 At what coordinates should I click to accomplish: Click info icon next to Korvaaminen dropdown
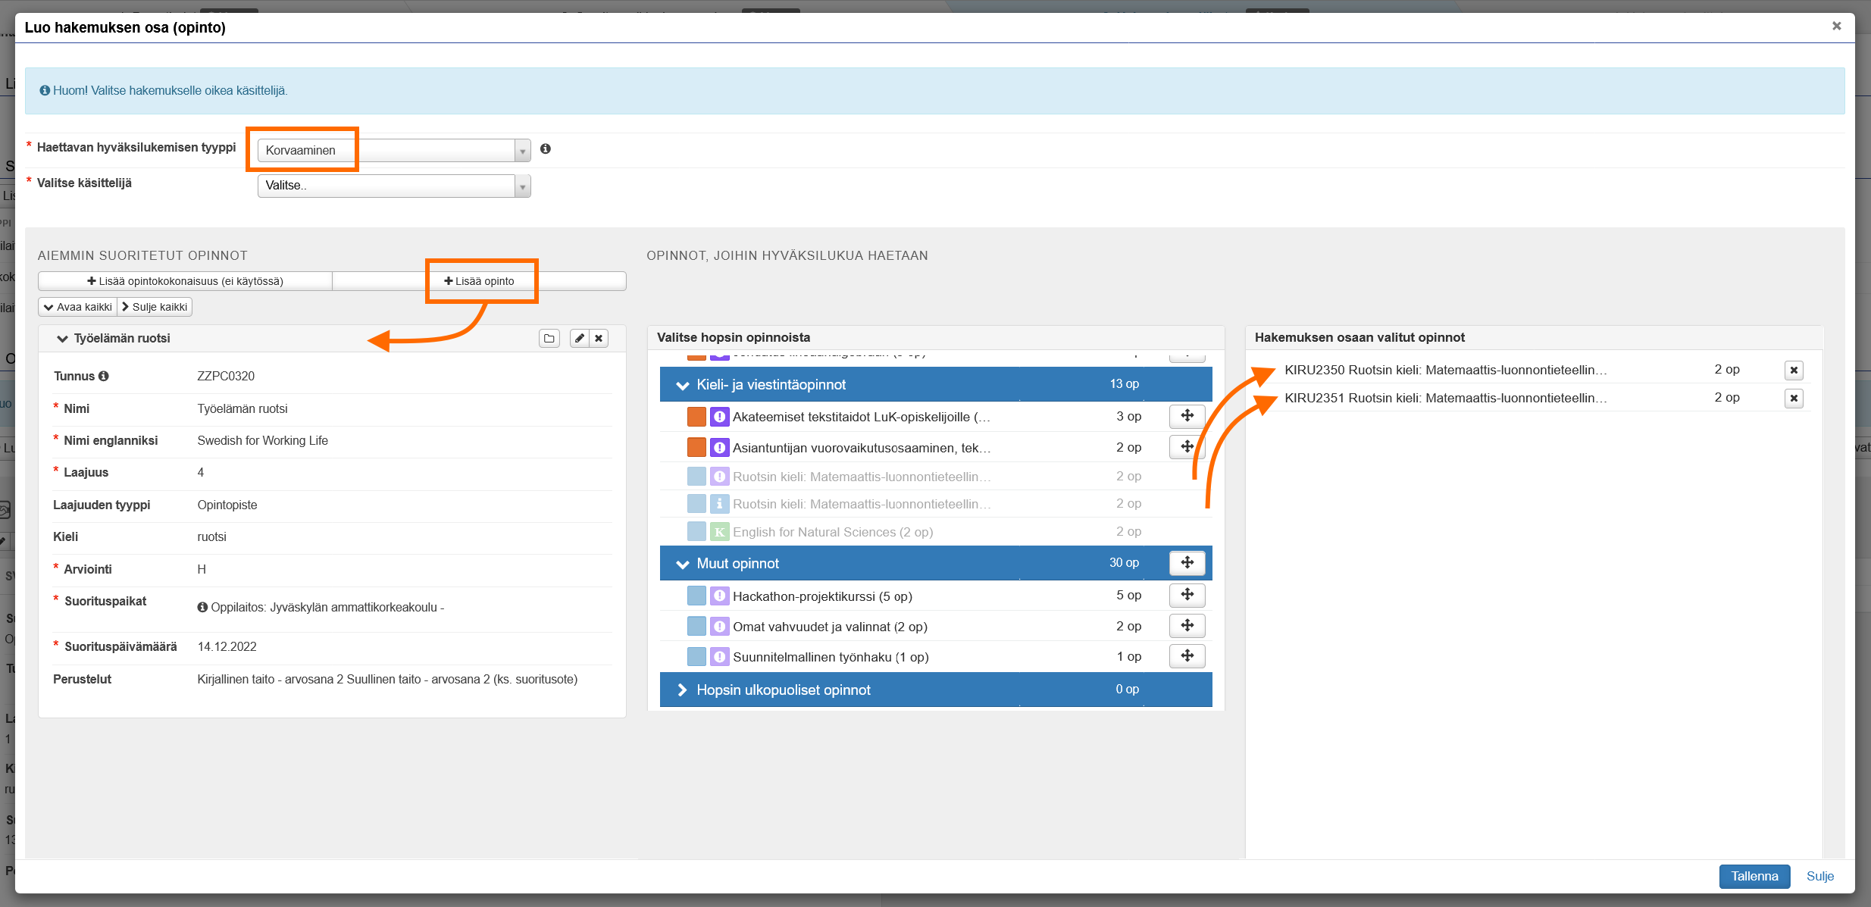[x=545, y=149]
